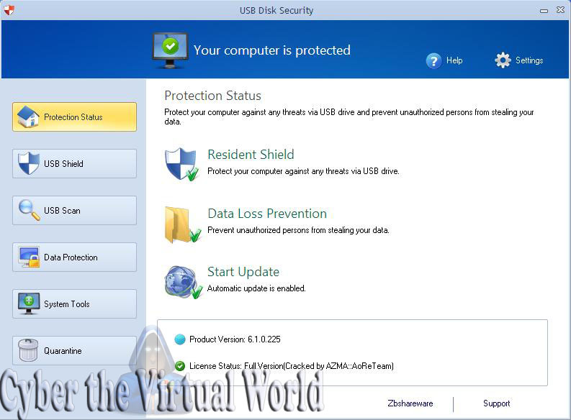
Task: Open the Quarantine section
Action: click(x=74, y=350)
